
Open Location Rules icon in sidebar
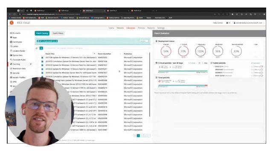click(x=11, y=51)
